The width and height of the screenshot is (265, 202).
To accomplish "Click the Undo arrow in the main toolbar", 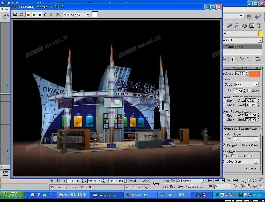I will (6, 17).
